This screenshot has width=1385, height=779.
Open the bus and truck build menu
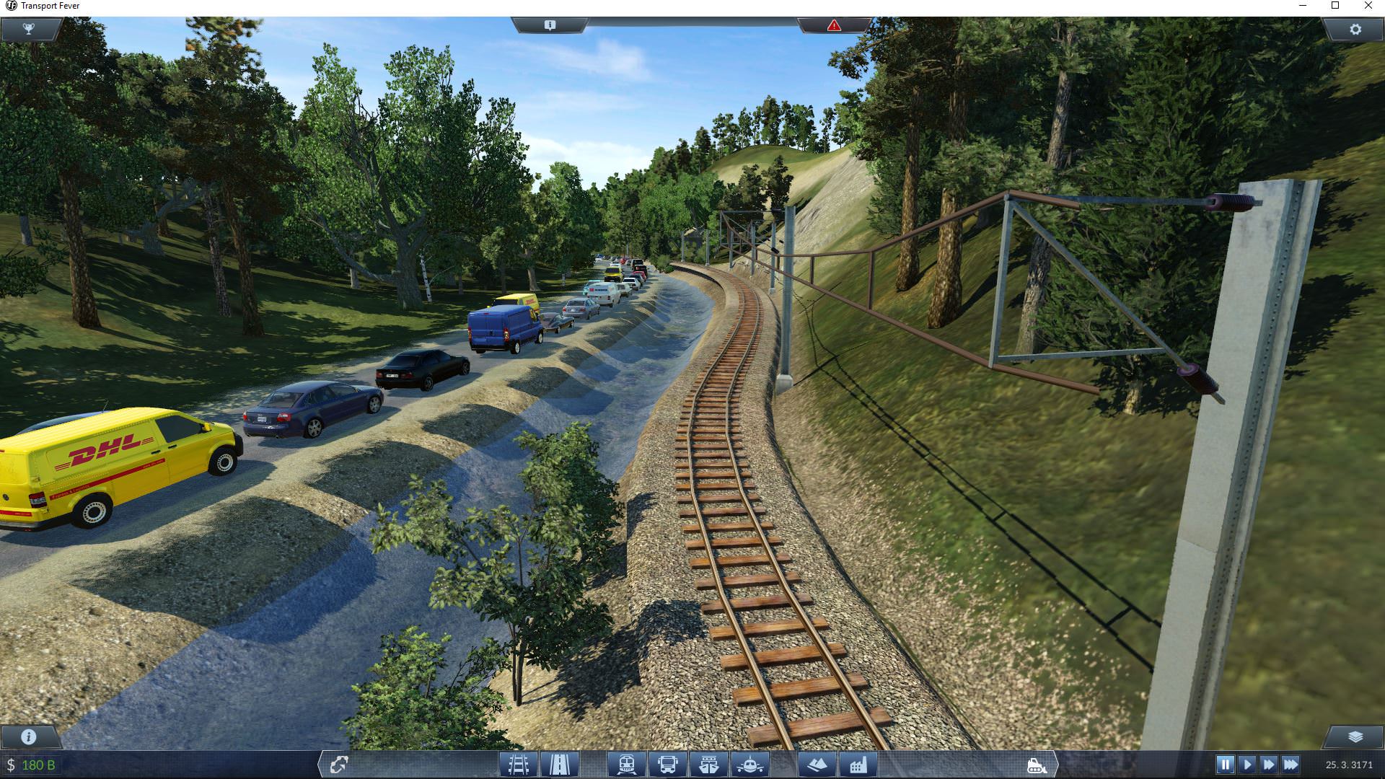coord(668,765)
